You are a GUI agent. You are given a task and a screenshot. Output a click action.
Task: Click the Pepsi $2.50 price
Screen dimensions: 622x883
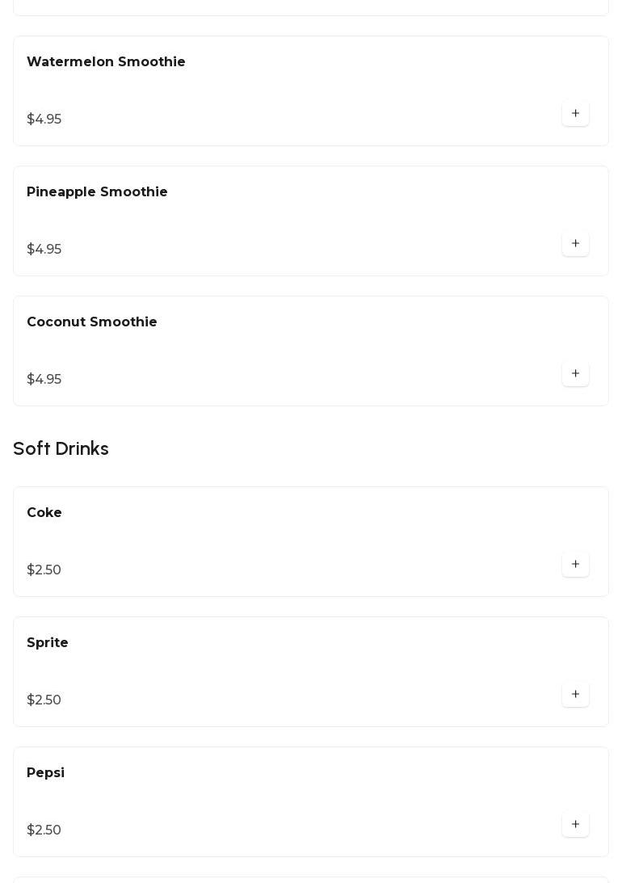[44, 830]
